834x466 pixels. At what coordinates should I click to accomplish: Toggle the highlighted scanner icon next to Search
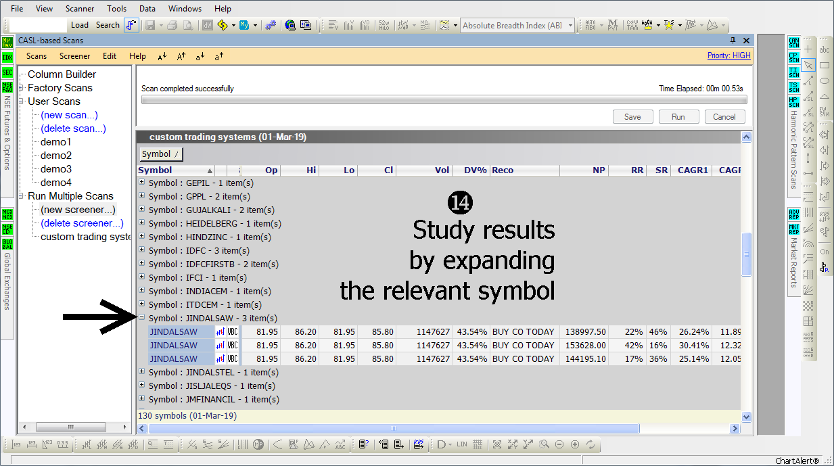131,25
